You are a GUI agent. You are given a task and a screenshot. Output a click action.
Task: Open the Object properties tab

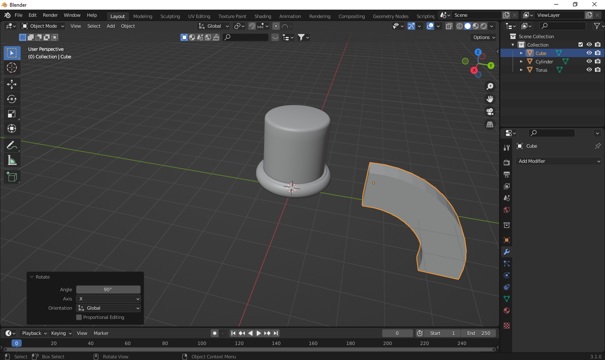507,240
